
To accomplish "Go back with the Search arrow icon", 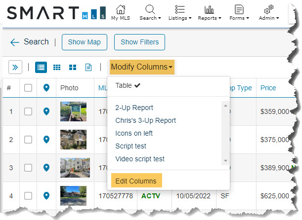I will (x=15, y=42).
